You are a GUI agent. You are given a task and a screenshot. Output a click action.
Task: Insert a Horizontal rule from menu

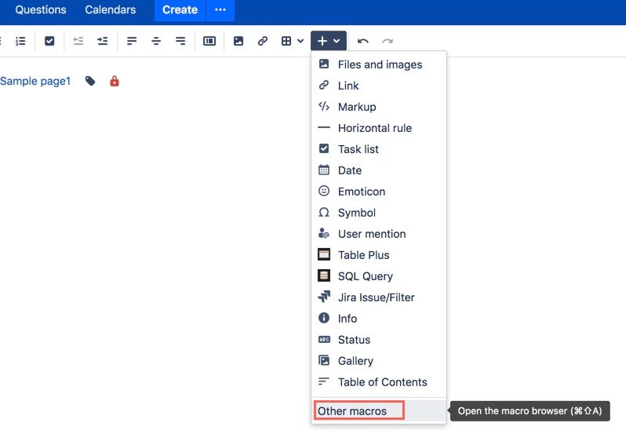[x=378, y=128]
